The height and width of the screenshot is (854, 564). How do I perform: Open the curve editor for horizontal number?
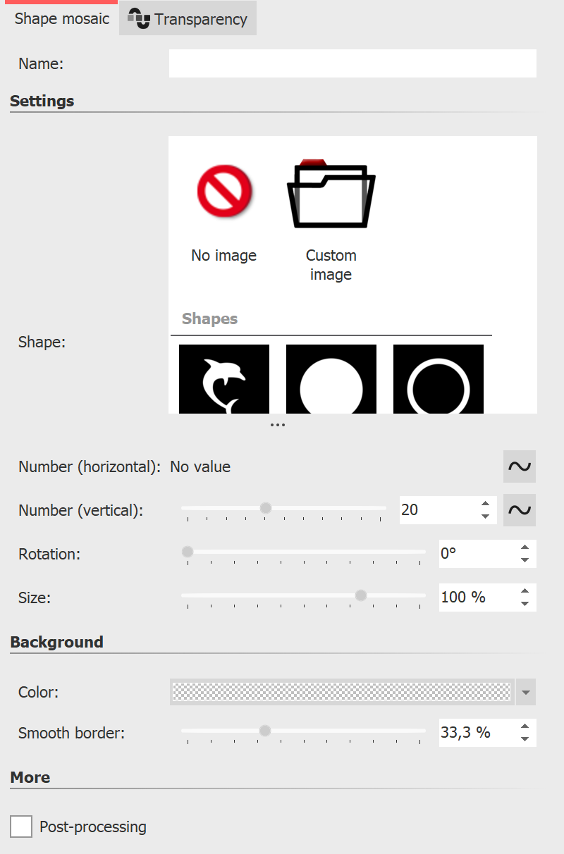point(519,466)
